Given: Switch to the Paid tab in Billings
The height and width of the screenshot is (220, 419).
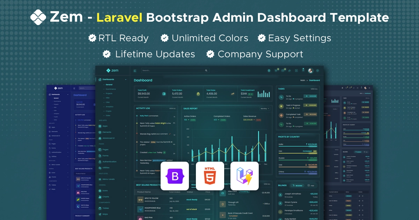Looking at the screenshot, I should pyautogui.click(x=311, y=185).
